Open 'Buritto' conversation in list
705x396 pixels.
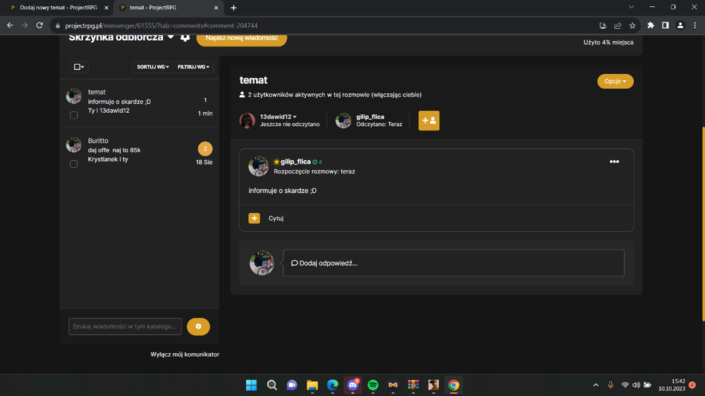tap(140, 152)
